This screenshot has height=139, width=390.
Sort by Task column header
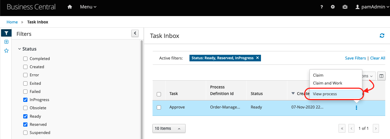pos(174,94)
